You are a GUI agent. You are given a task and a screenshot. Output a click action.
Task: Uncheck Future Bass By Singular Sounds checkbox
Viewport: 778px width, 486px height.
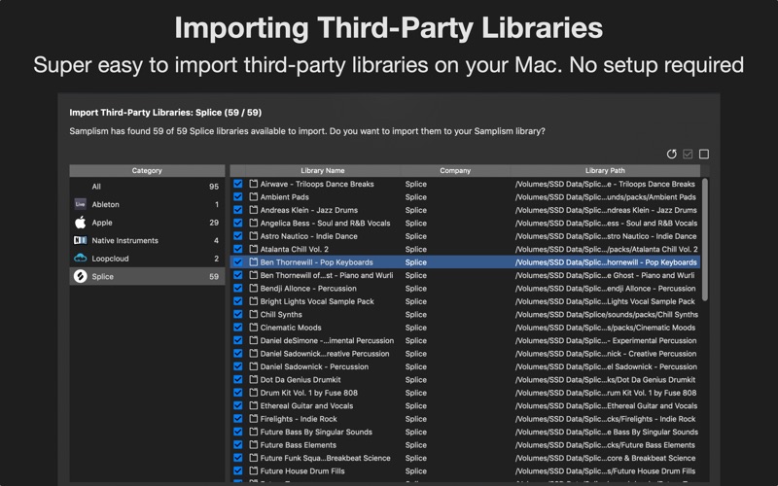pos(238,432)
